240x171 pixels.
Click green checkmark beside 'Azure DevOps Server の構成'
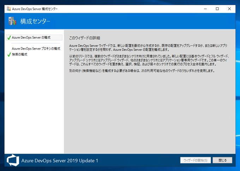pos(9,37)
